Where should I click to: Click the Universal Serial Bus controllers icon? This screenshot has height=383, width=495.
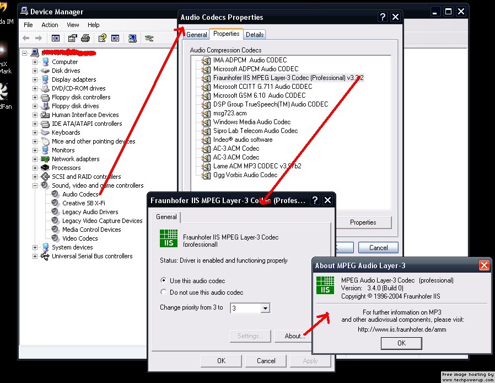click(x=45, y=256)
